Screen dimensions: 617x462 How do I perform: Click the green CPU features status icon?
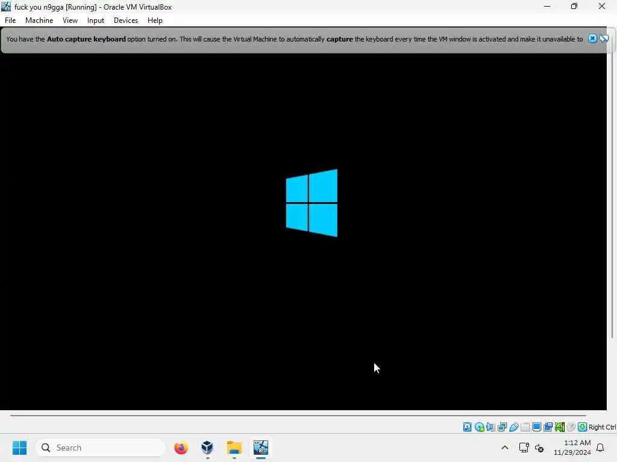[560, 427]
